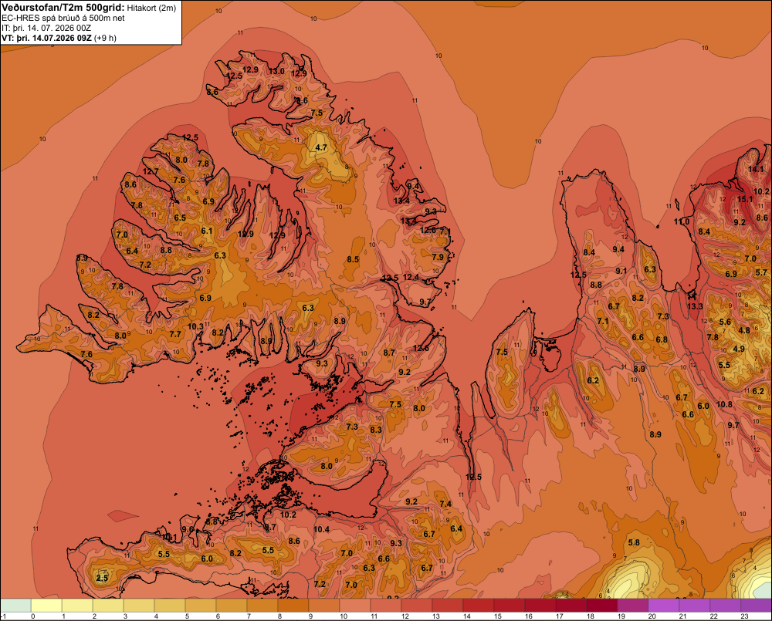Image resolution: width=772 pixels, height=621 pixels.
Task: Click the 4.9 temperature value
Action: click(x=739, y=349)
